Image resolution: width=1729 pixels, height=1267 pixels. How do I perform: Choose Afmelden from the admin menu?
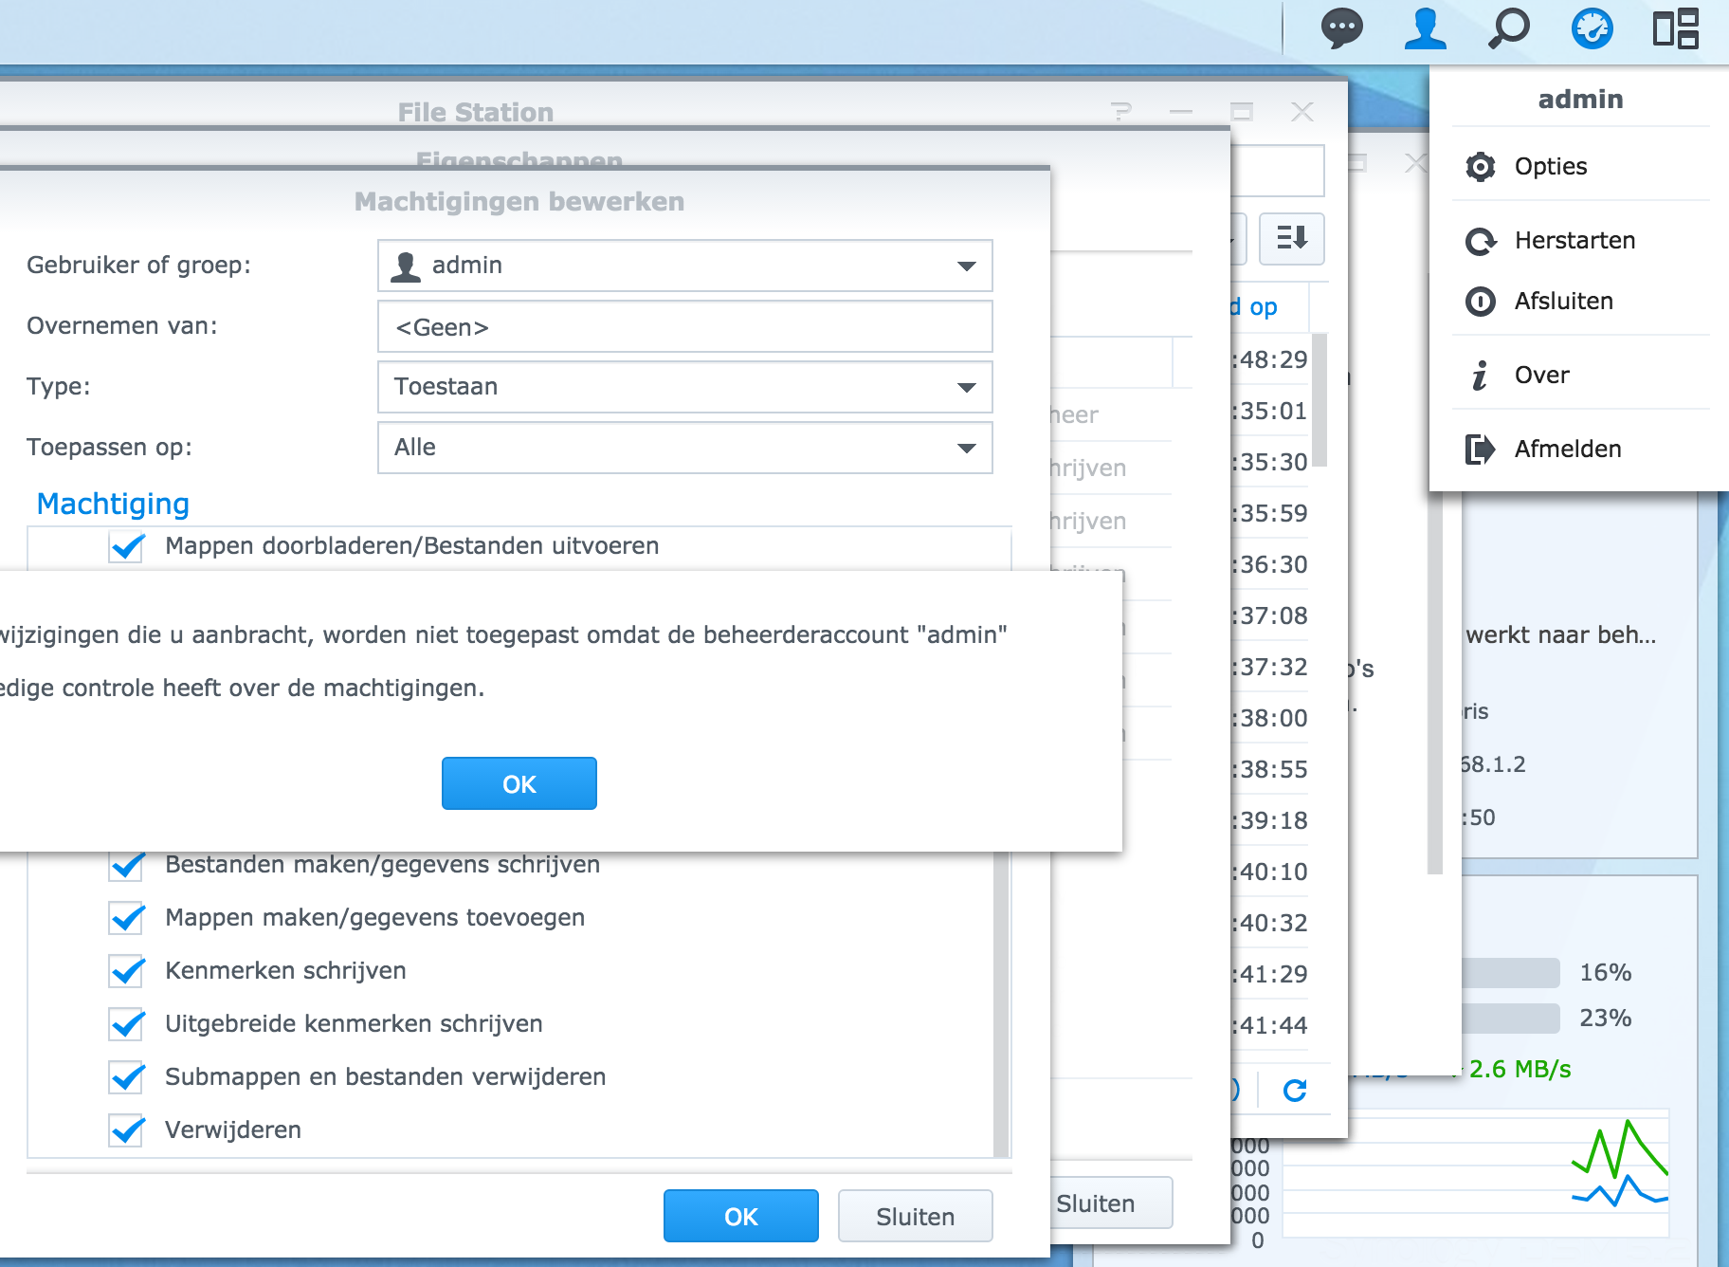[x=1567, y=450]
